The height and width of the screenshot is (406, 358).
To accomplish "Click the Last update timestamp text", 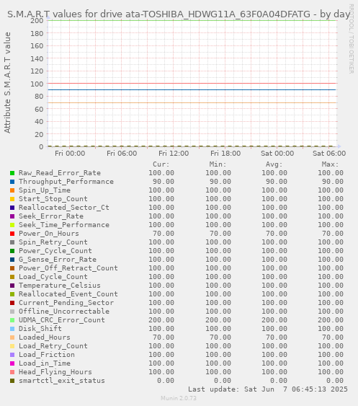I will click(x=268, y=389).
